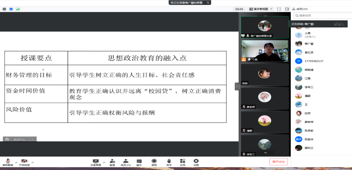The height and width of the screenshot is (170, 352).
Task: Open the Apps (应用) icon
Action: (183, 161)
